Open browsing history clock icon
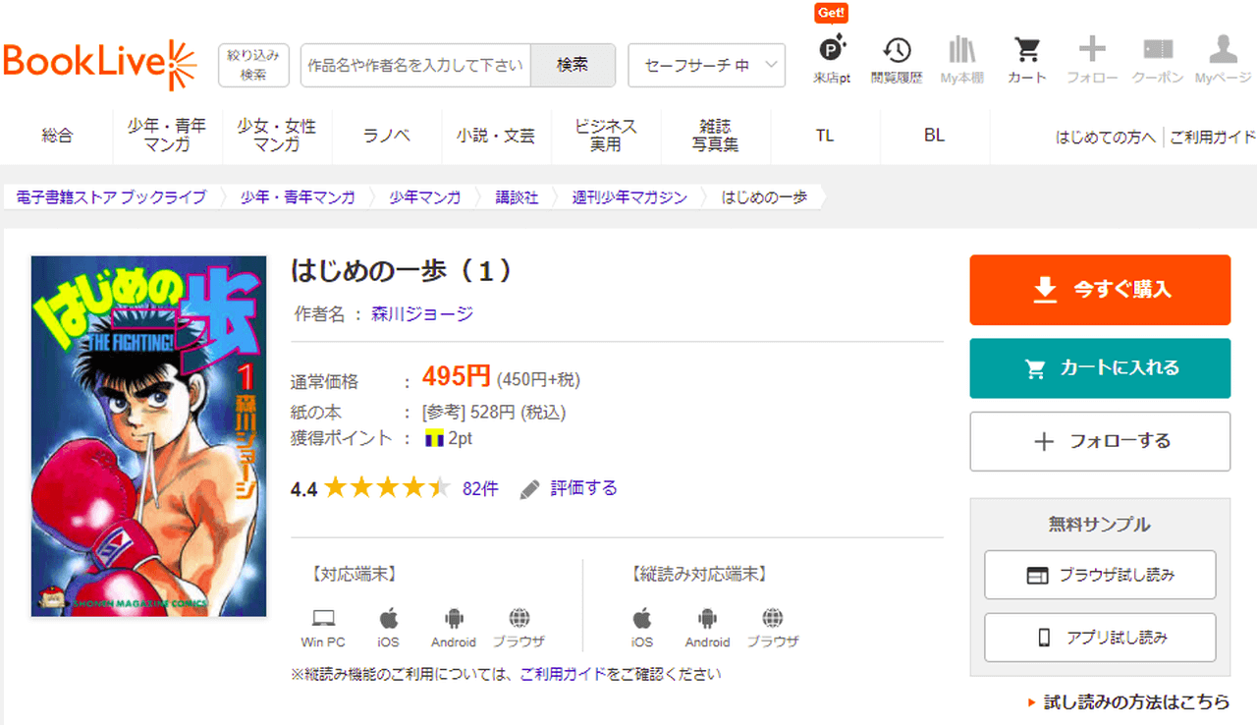Screen dimensions: 1257x725 click(896, 59)
